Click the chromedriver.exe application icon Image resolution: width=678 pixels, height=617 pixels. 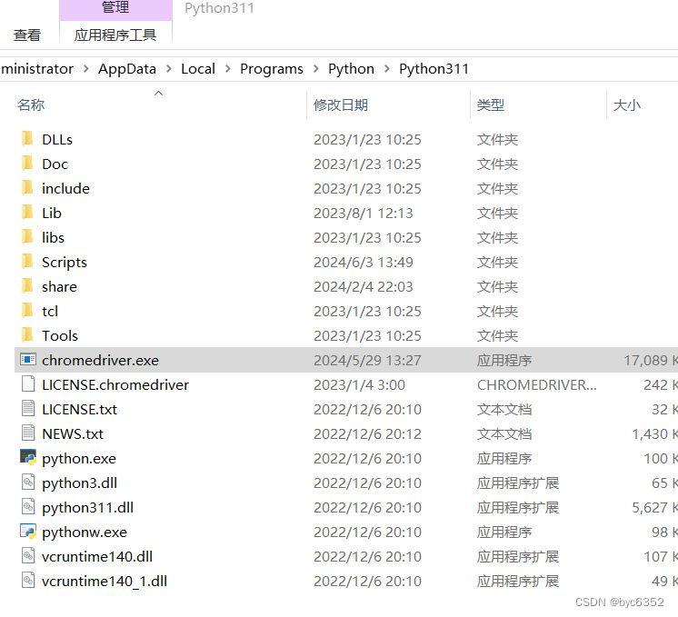pos(28,359)
